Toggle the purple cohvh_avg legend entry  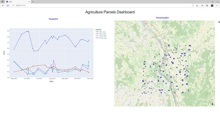click(x=101, y=38)
